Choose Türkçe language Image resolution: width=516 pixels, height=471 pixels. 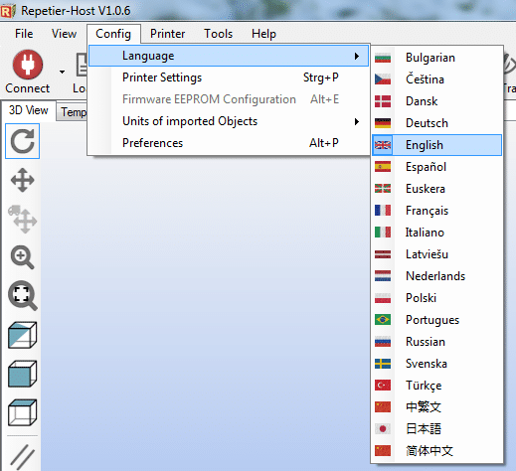436,386
